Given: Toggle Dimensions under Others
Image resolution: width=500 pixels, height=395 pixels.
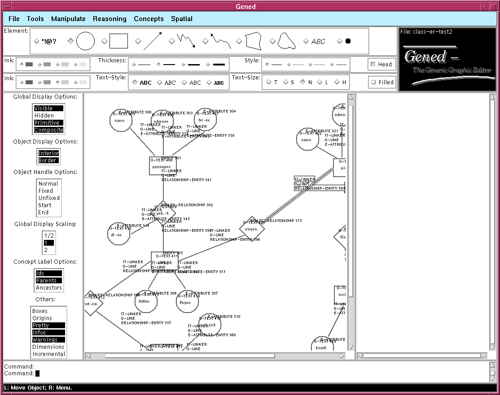Looking at the screenshot, I should tap(48, 347).
